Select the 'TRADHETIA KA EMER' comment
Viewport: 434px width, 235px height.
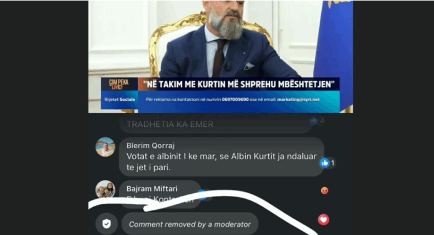pos(216,124)
